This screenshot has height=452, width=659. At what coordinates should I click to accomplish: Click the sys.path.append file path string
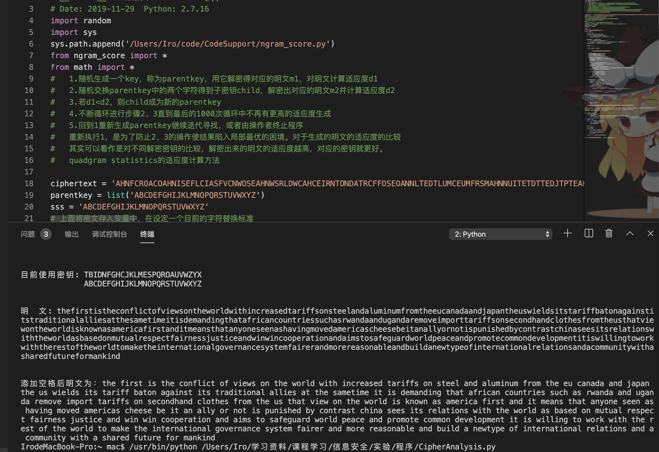[227, 44]
